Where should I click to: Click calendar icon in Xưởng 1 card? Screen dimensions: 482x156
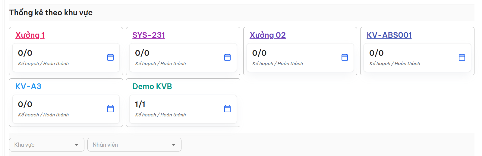pos(110,57)
